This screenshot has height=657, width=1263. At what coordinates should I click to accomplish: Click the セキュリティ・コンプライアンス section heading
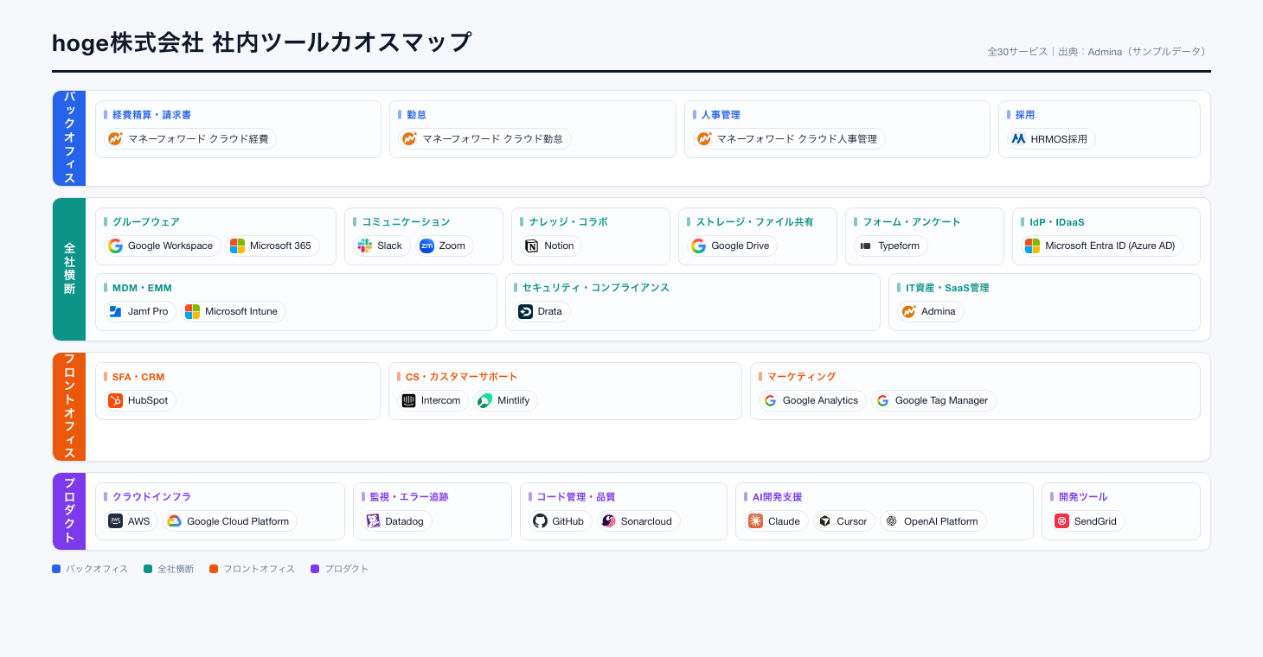click(x=596, y=288)
